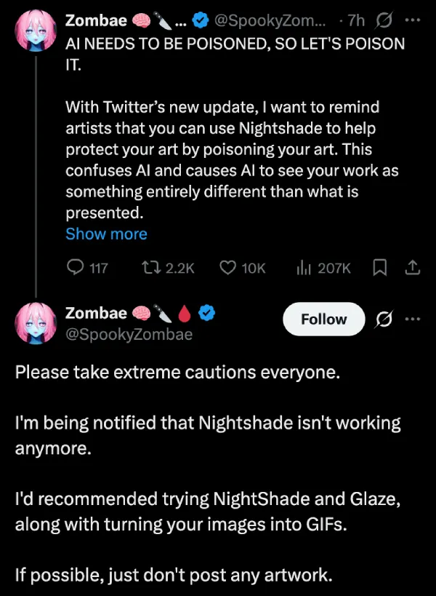Open the three-dot dropdown beside the Follow button
This screenshot has height=596, width=436.
pyautogui.click(x=413, y=319)
